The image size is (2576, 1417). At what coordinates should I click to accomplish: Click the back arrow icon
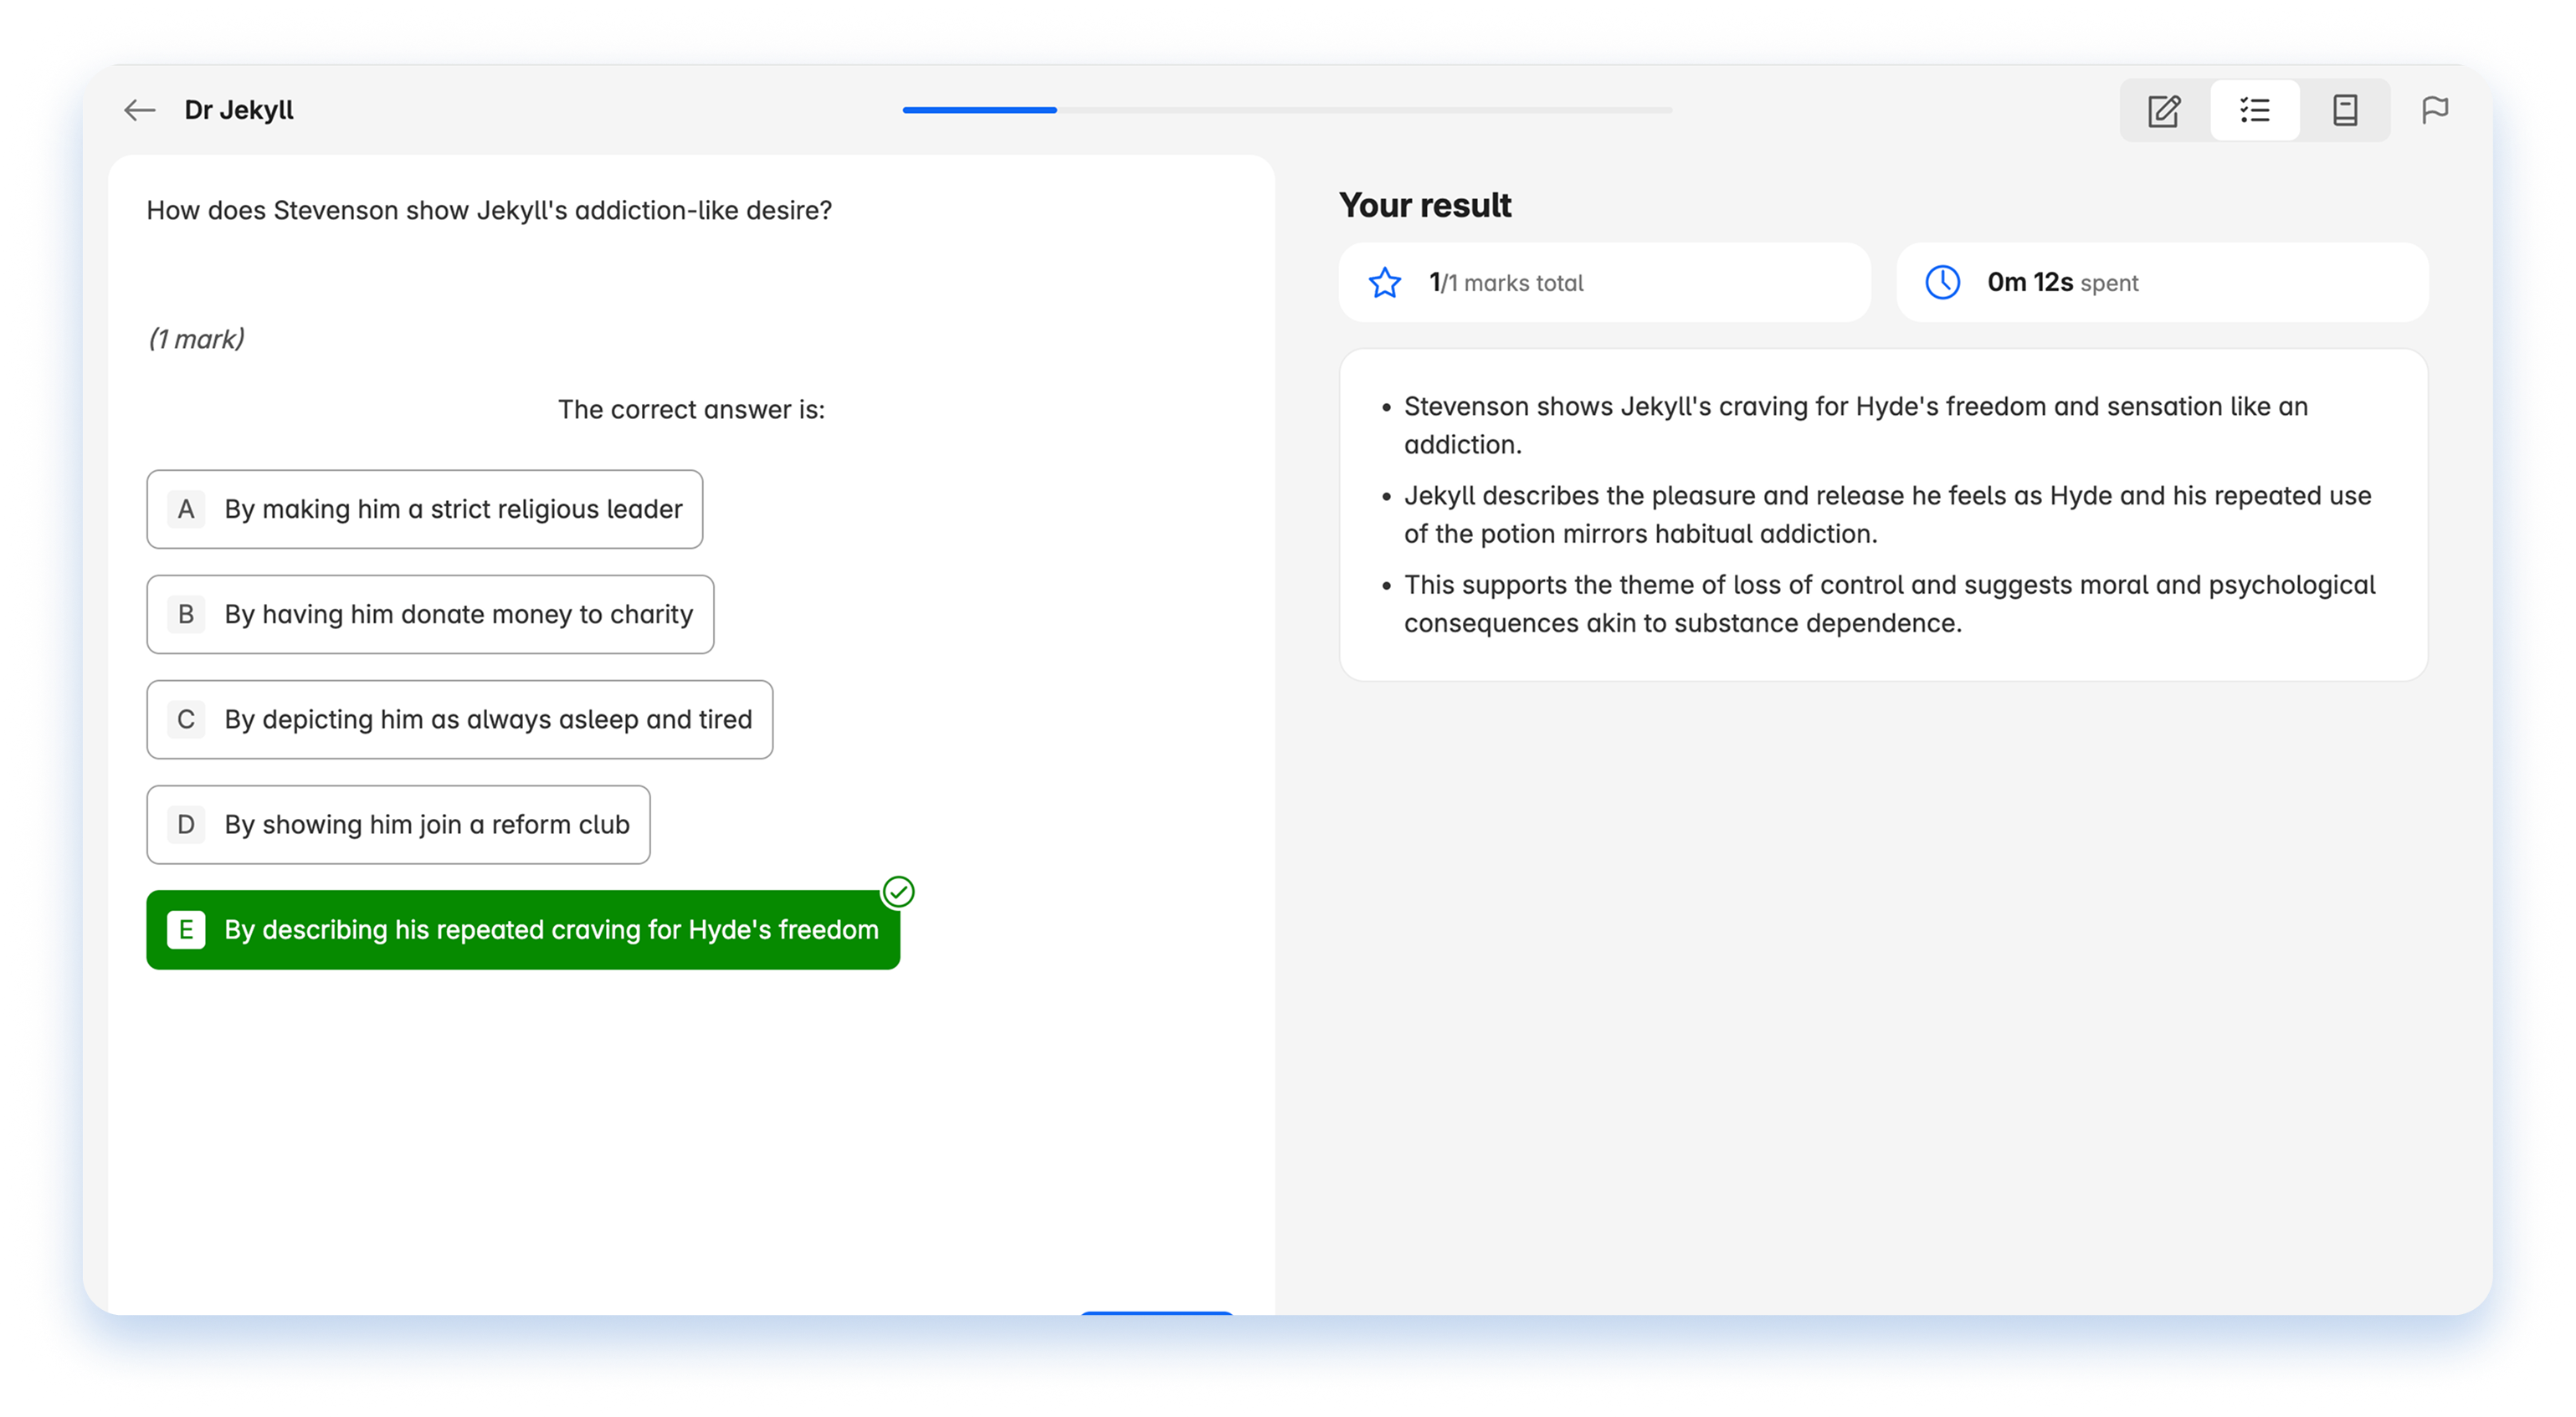point(139,110)
